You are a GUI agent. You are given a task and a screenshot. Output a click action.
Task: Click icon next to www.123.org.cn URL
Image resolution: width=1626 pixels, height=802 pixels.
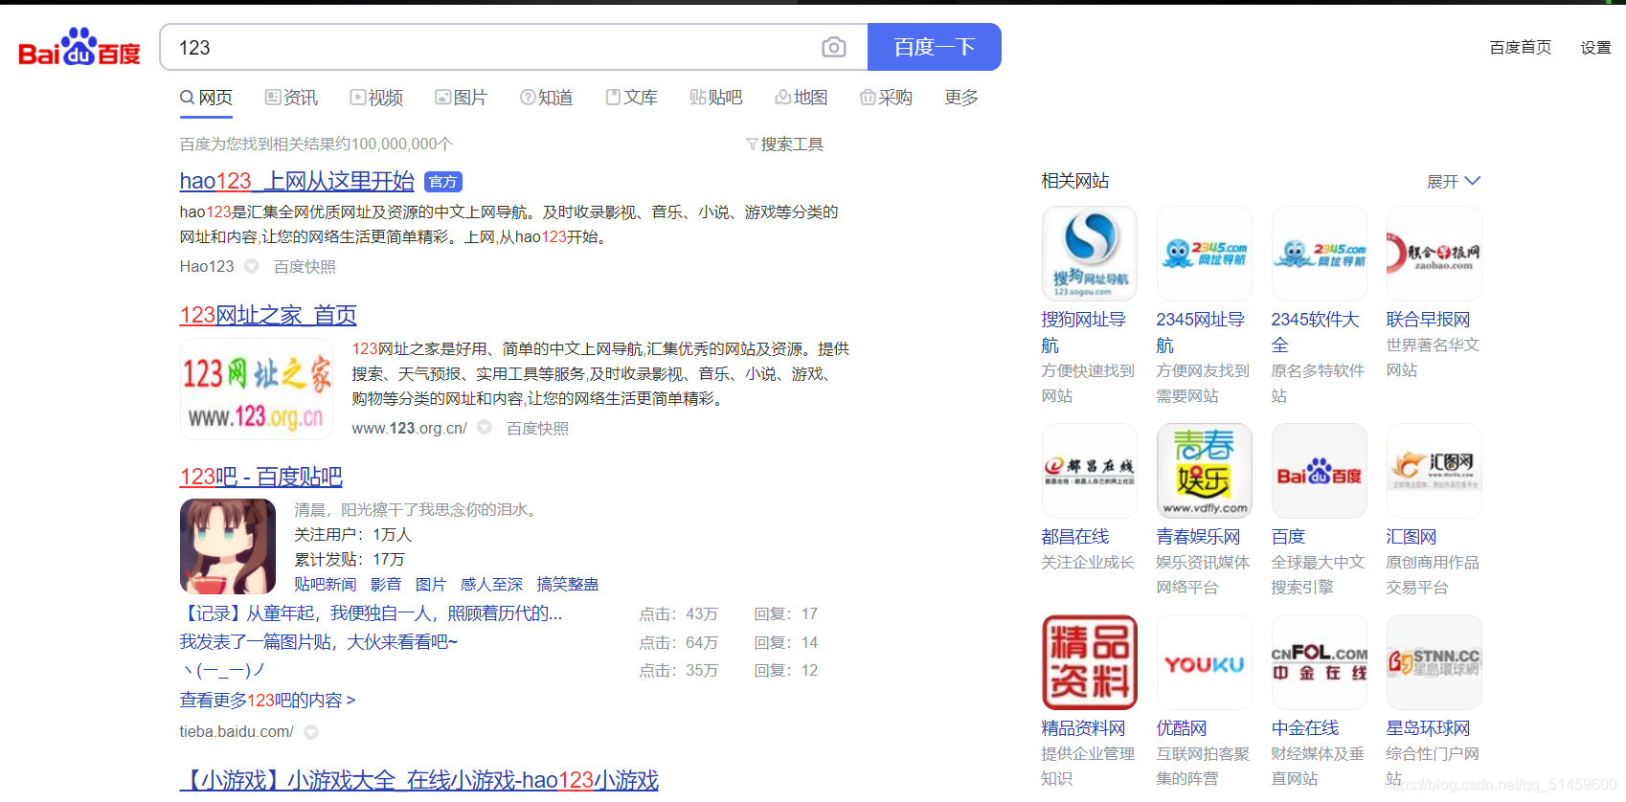coord(485,428)
